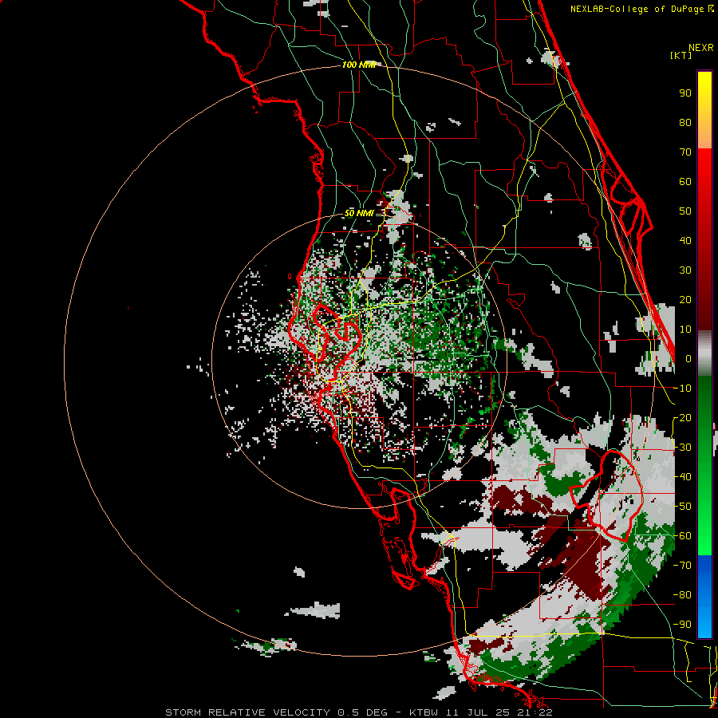The height and width of the screenshot is (718, 718).
Task: Click the -50 knots scale label
Action: (683, 507)
